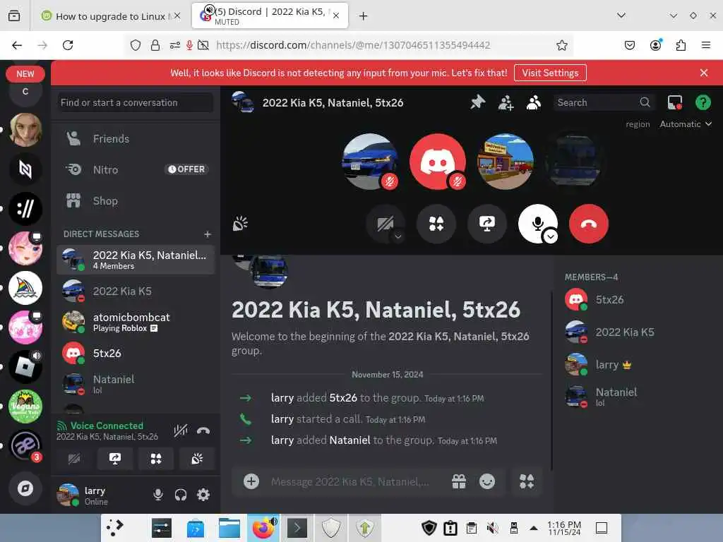Disconnect using the Voice Connected panel phone icon

point(203,430)
